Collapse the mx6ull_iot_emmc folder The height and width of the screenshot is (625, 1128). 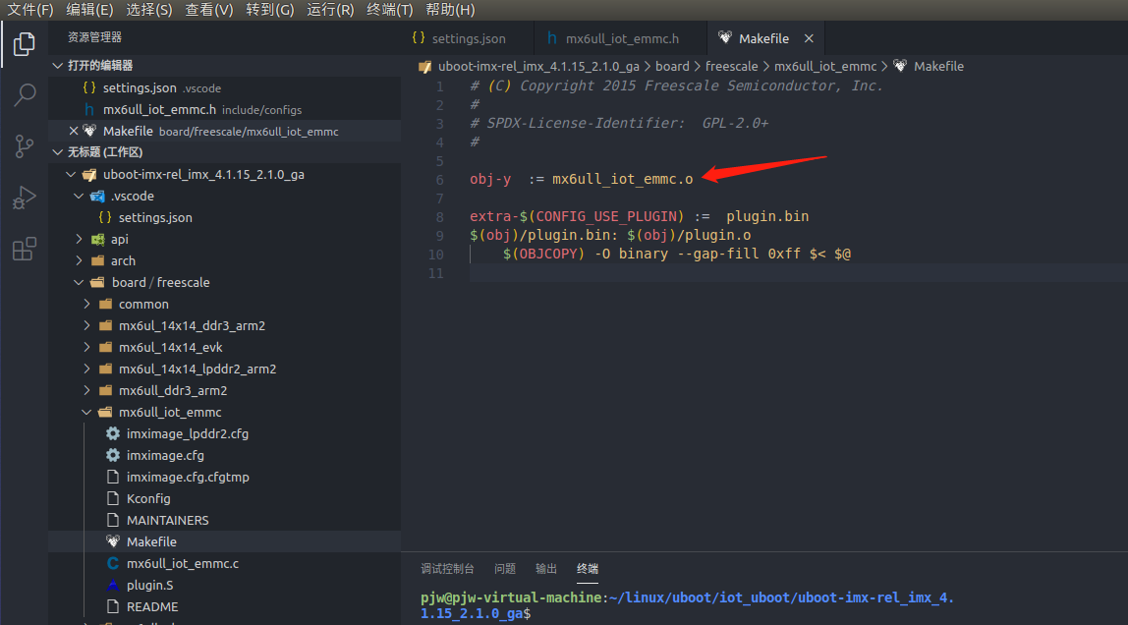click(x=86, y=412)
